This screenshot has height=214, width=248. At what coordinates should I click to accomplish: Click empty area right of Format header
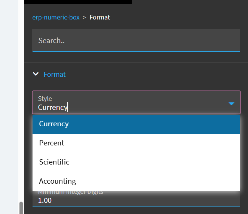click(x=157, y=74)
